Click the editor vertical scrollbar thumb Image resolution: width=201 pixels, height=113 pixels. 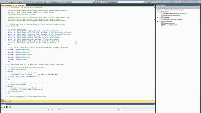click(x=155, y=19)
